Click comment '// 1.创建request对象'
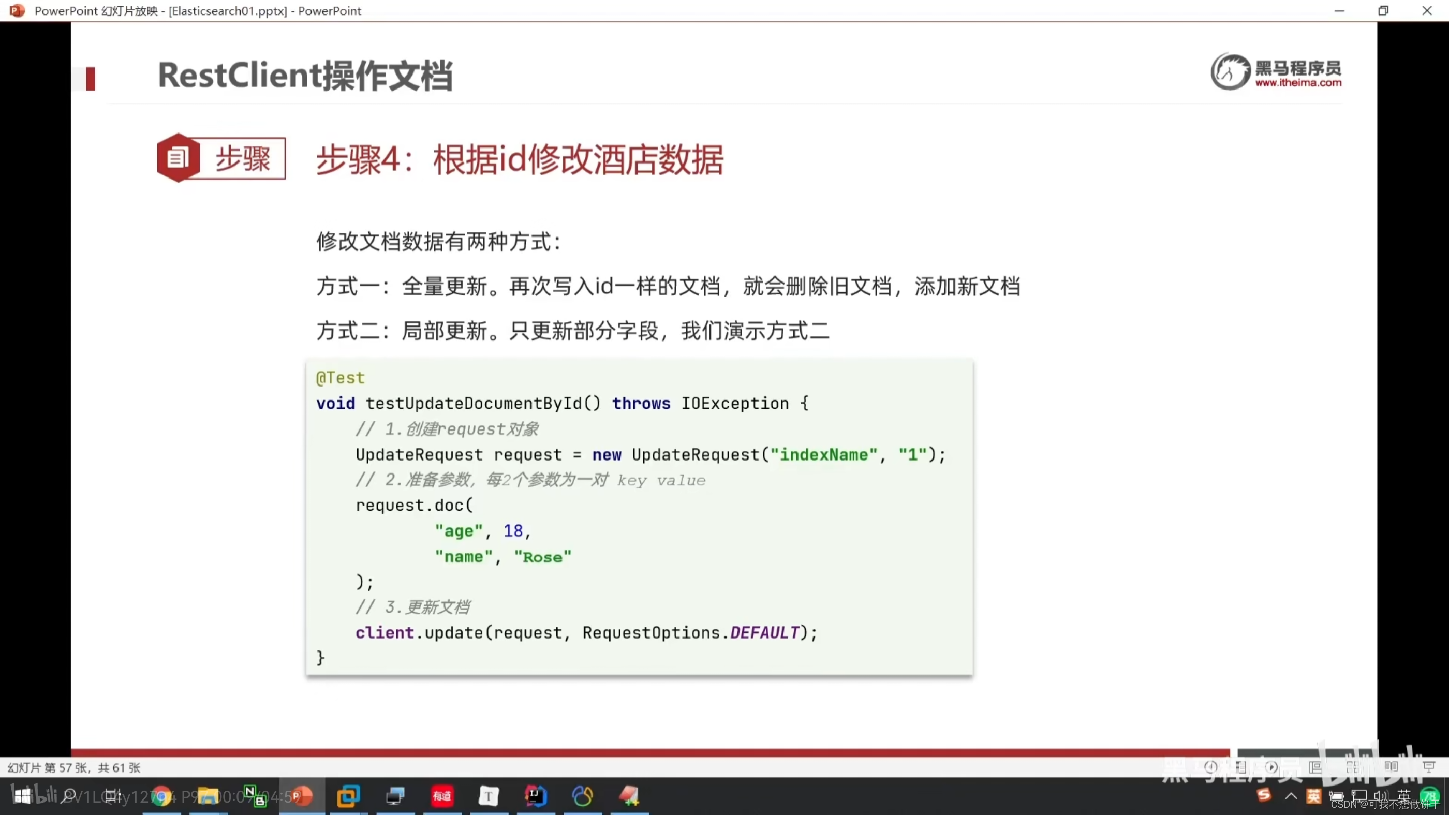Image resolution: width=1449 pixels, height=815 pixels. click(x=447, y=429)
